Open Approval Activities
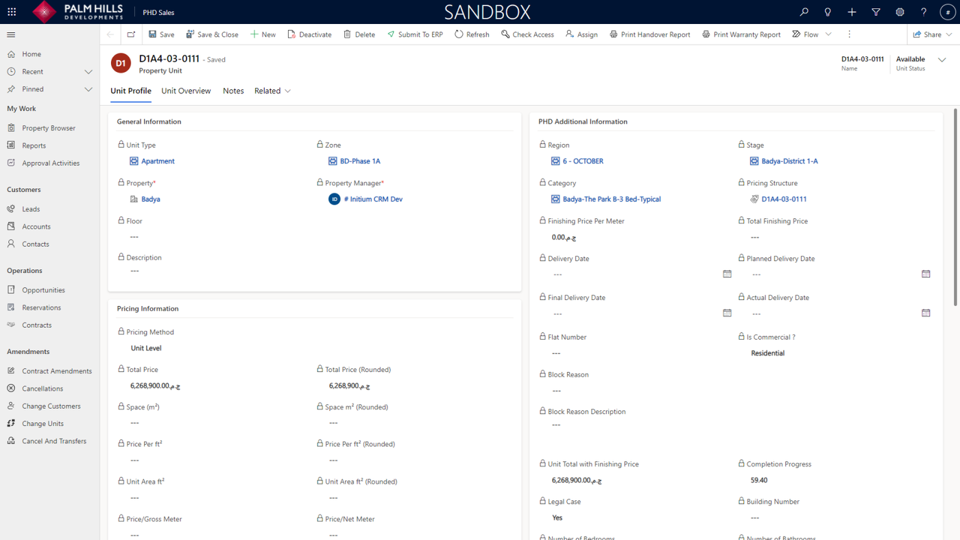Screen dimensions: 960x540 pyautogui.click(x=50, y=163)
